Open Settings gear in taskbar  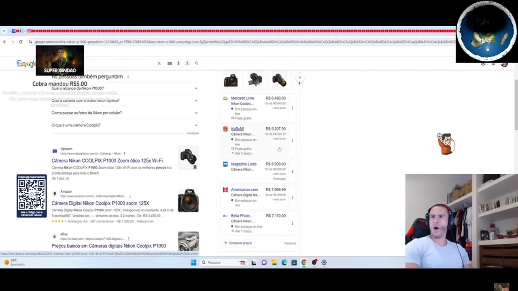(324, 263)
